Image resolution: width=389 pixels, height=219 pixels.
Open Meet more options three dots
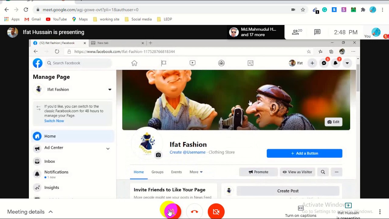380,212
